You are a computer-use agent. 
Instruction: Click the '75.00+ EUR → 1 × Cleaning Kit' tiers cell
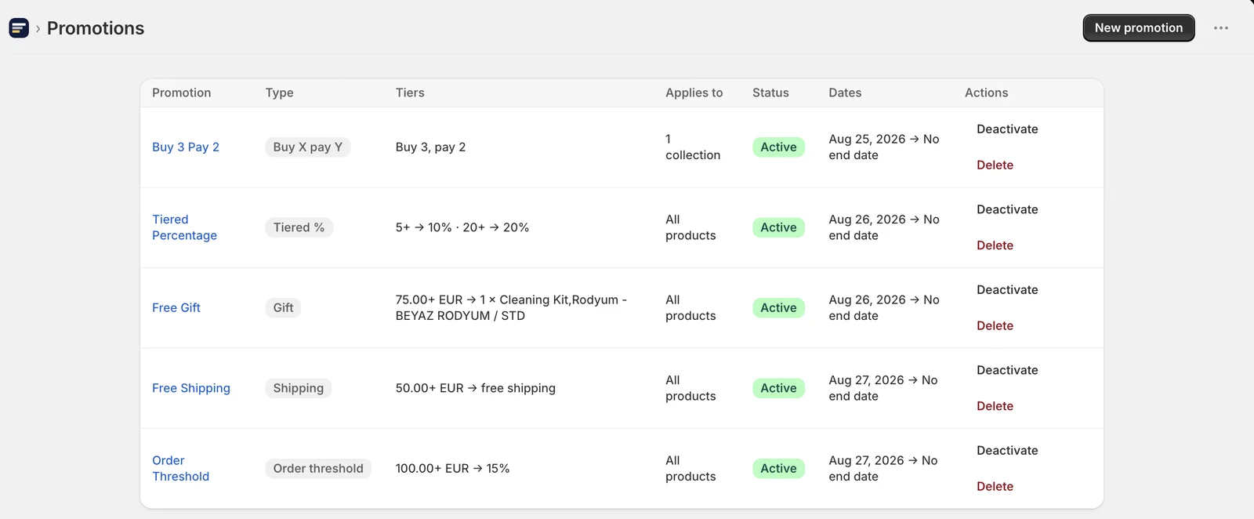511,308
